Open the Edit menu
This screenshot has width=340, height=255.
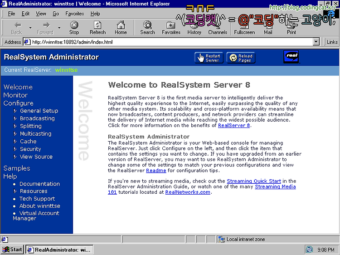(25, 14)
